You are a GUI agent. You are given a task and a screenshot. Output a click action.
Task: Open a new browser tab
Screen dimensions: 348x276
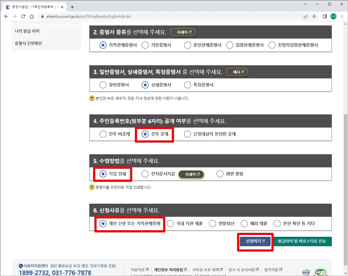72,7
